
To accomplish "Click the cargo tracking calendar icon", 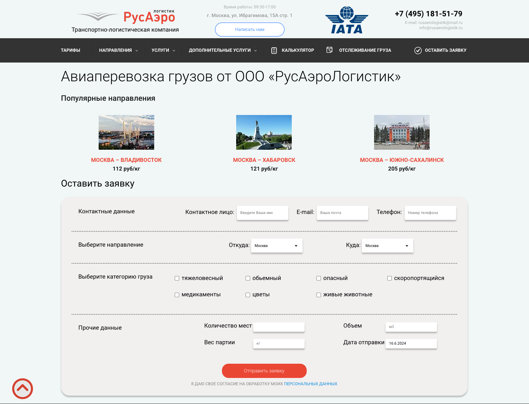I will tap(329, 50).
